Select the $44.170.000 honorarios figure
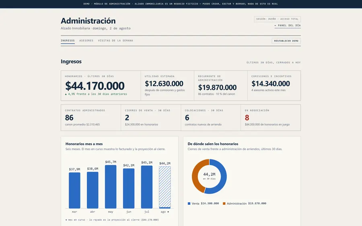This screenshot has height=226, width=362. pyautogui.click(x=95, y=86)
